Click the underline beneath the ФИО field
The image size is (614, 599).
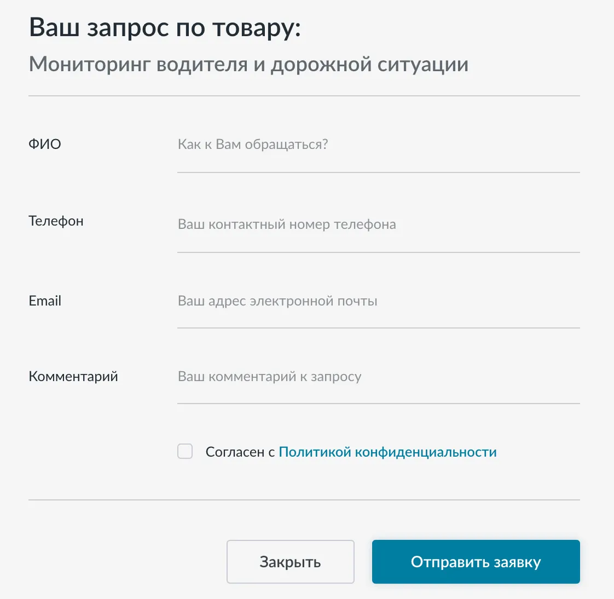tap(378, 172)
